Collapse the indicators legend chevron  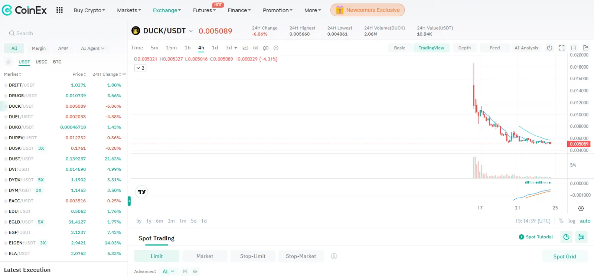140,68
